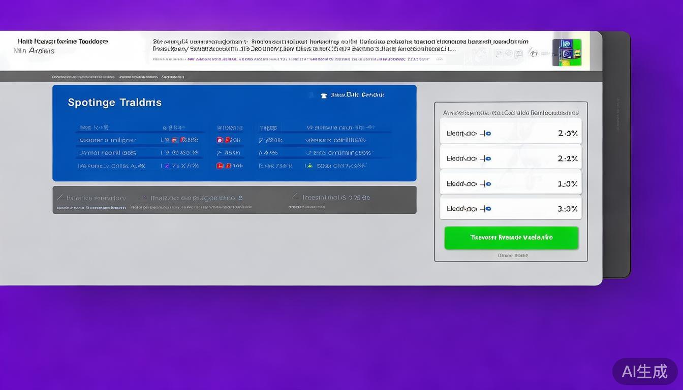Adjust the slider knob in the 3.0% row
Screen dimensions: 683x390
pos(487,209)
